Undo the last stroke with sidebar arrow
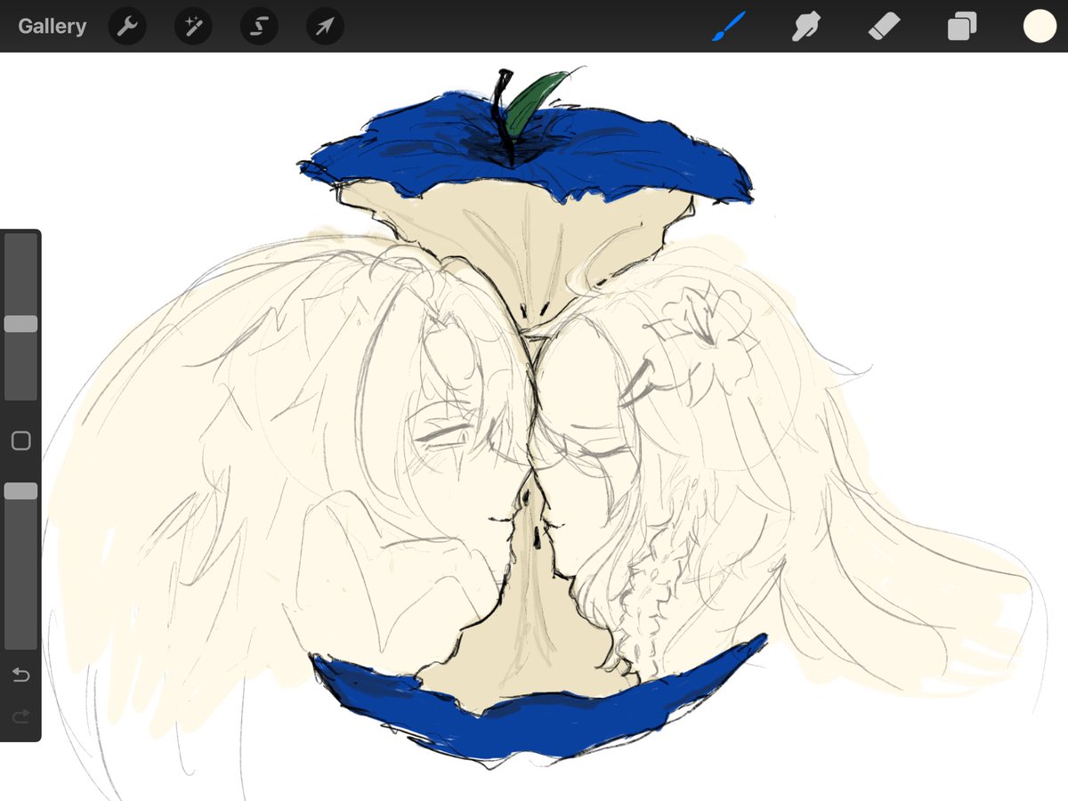Viewport: 1068px width, 801px height. point(20,676)
